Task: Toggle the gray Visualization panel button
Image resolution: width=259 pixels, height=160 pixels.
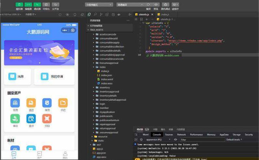Action: pyautogui.click(x=46, y=5)
